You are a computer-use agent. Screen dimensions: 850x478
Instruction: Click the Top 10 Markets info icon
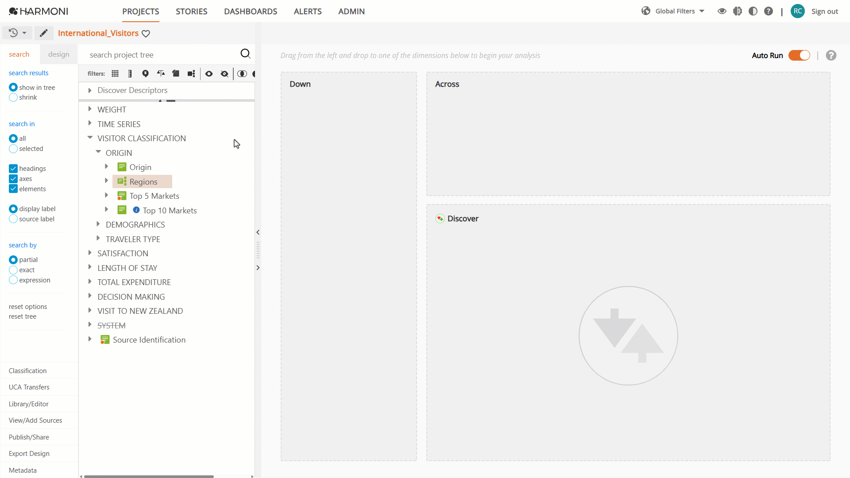pyautogui.click(x=136, y=210)
